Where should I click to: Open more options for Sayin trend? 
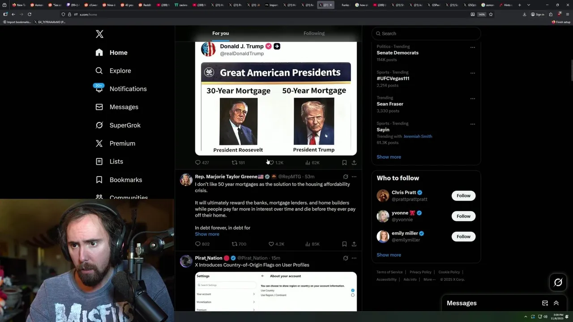pyautogui.click(x=472, y=124)
